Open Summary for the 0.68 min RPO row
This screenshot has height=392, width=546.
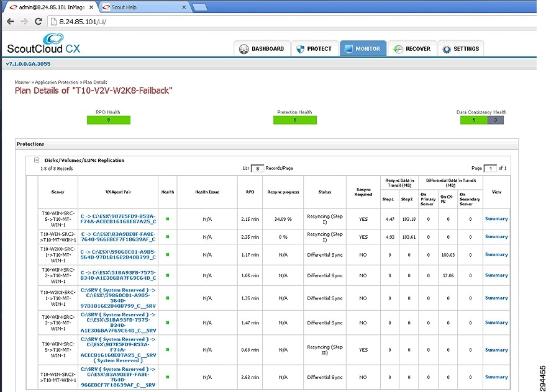point(496,350)
